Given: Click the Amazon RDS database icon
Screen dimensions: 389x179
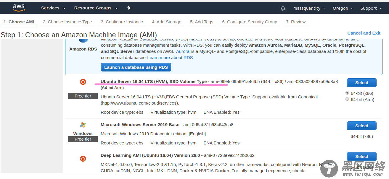Looking at the screenshot, I should pyautogui.click(x=83, y=40).
